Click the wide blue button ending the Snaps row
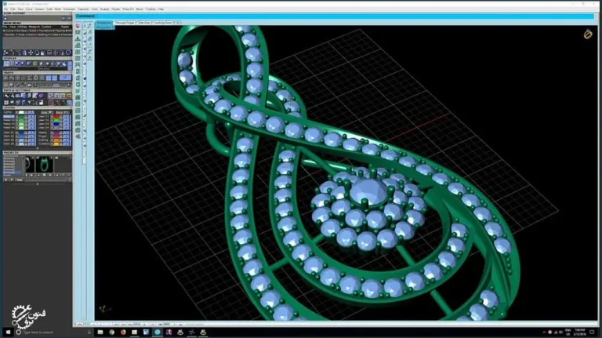602x338 pixels. tap(65, 78)
